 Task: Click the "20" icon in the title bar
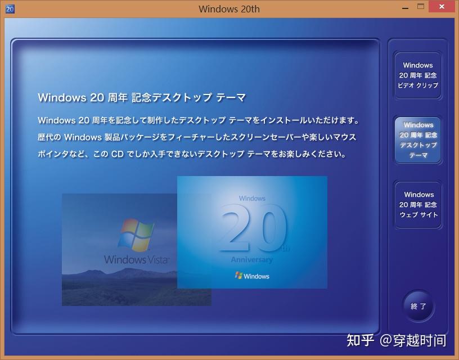(x=10, y=8)
